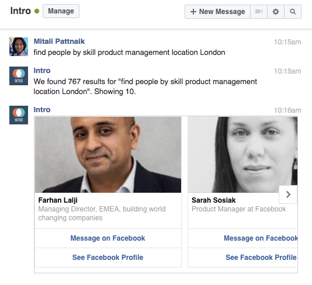Show next results with carousel arrow
The width and height of the screenshot is (312, 285).
coord(288,194)
